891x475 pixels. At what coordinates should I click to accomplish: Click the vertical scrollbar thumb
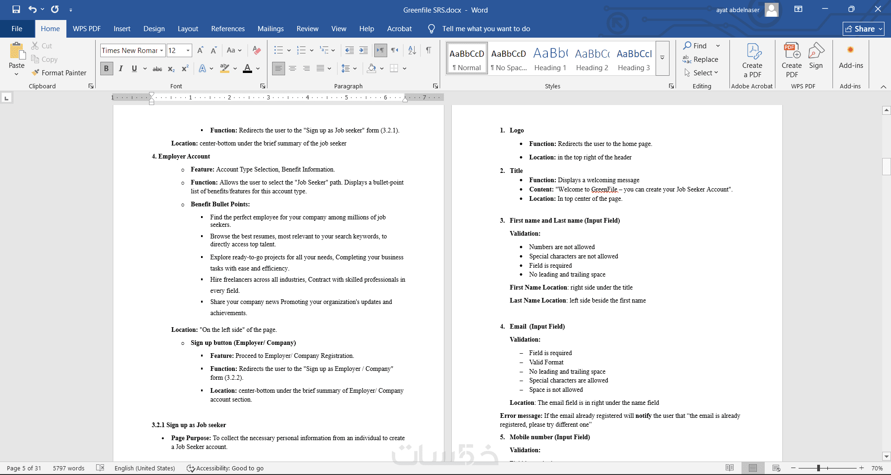tap(886, 166)
